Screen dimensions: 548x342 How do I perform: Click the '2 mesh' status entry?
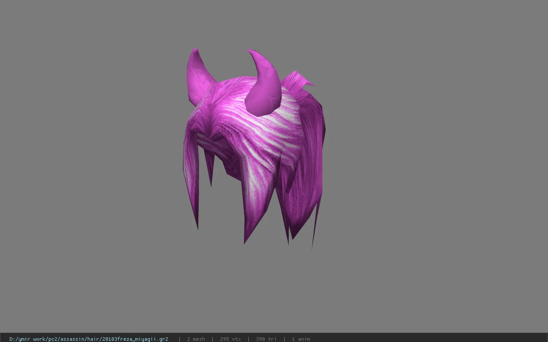[x=196, y=339]
